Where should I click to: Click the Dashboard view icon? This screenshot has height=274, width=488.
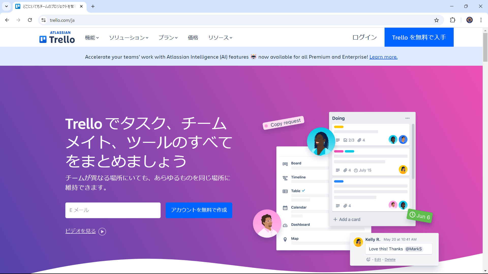(x=285, y=225)
